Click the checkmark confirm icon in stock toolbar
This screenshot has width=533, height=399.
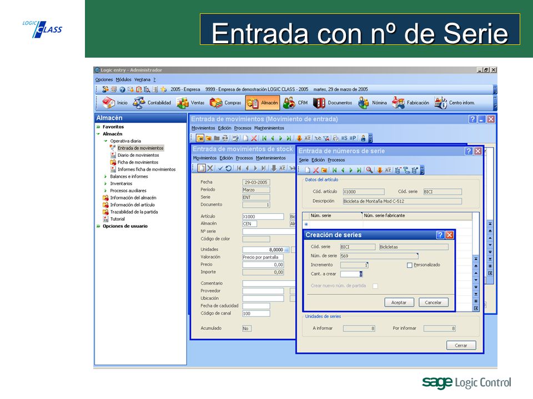click(x=220, y=168)
